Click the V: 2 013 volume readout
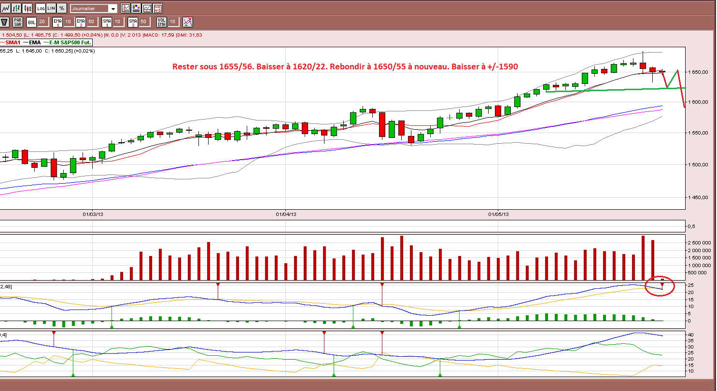The width and height of the screenshot is (717, 391). pyautogui.click(x=131, y=35)
